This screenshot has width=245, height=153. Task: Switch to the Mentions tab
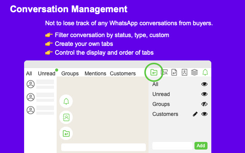(x=95, y=73)
